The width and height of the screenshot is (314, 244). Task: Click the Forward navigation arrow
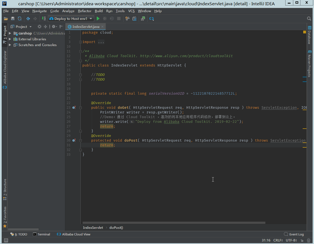[x=35, y=18]
